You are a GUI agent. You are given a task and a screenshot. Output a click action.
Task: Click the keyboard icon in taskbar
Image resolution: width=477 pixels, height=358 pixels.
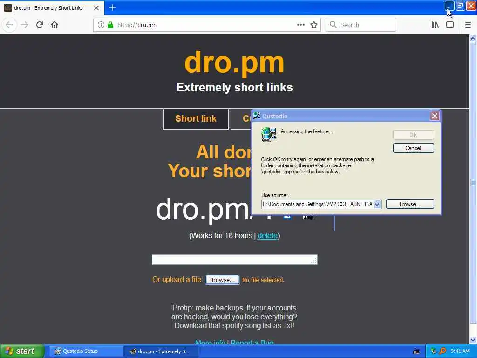(416, 351)
